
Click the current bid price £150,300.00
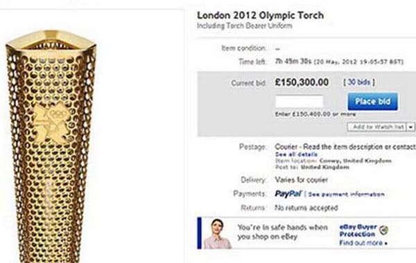click(302, 82)
